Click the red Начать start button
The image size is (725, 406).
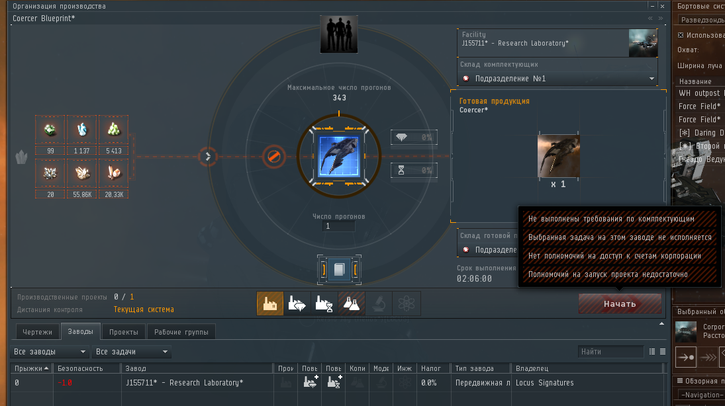coord(620,304)
